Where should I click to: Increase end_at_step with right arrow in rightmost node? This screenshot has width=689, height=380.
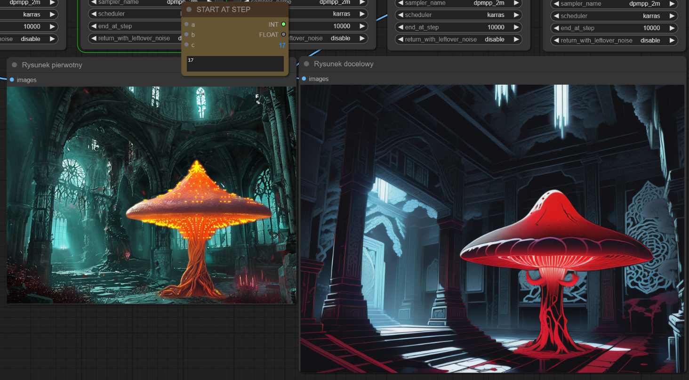672,28
